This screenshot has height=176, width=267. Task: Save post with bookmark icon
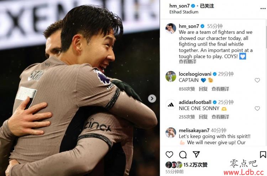click(x=263, y=155)
